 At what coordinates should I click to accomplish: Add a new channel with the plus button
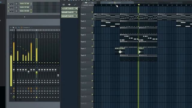click(25, 17)
